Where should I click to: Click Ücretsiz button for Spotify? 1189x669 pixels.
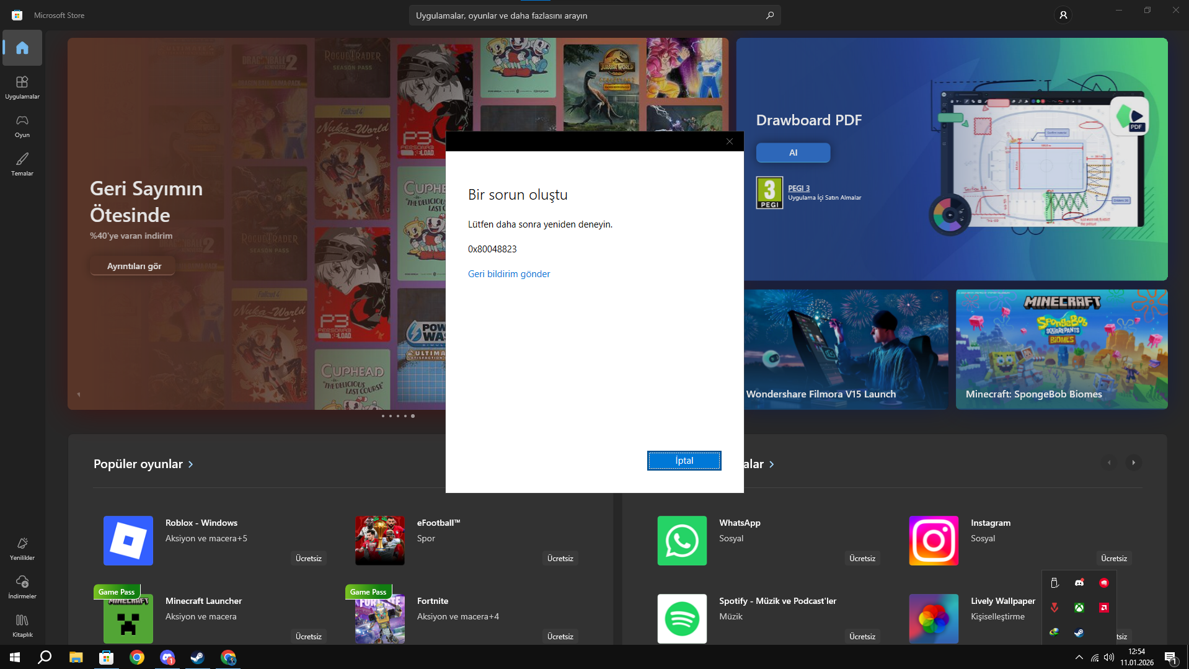click(862, 637)
